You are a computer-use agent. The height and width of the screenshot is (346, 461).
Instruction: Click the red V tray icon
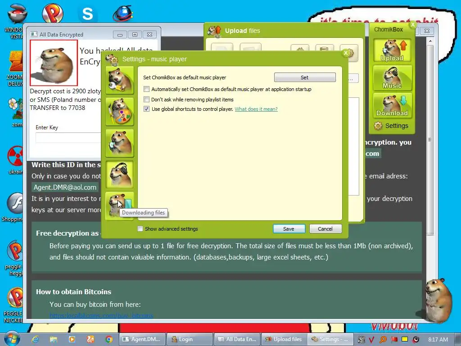pyautogui.click(x=371, y=340)
